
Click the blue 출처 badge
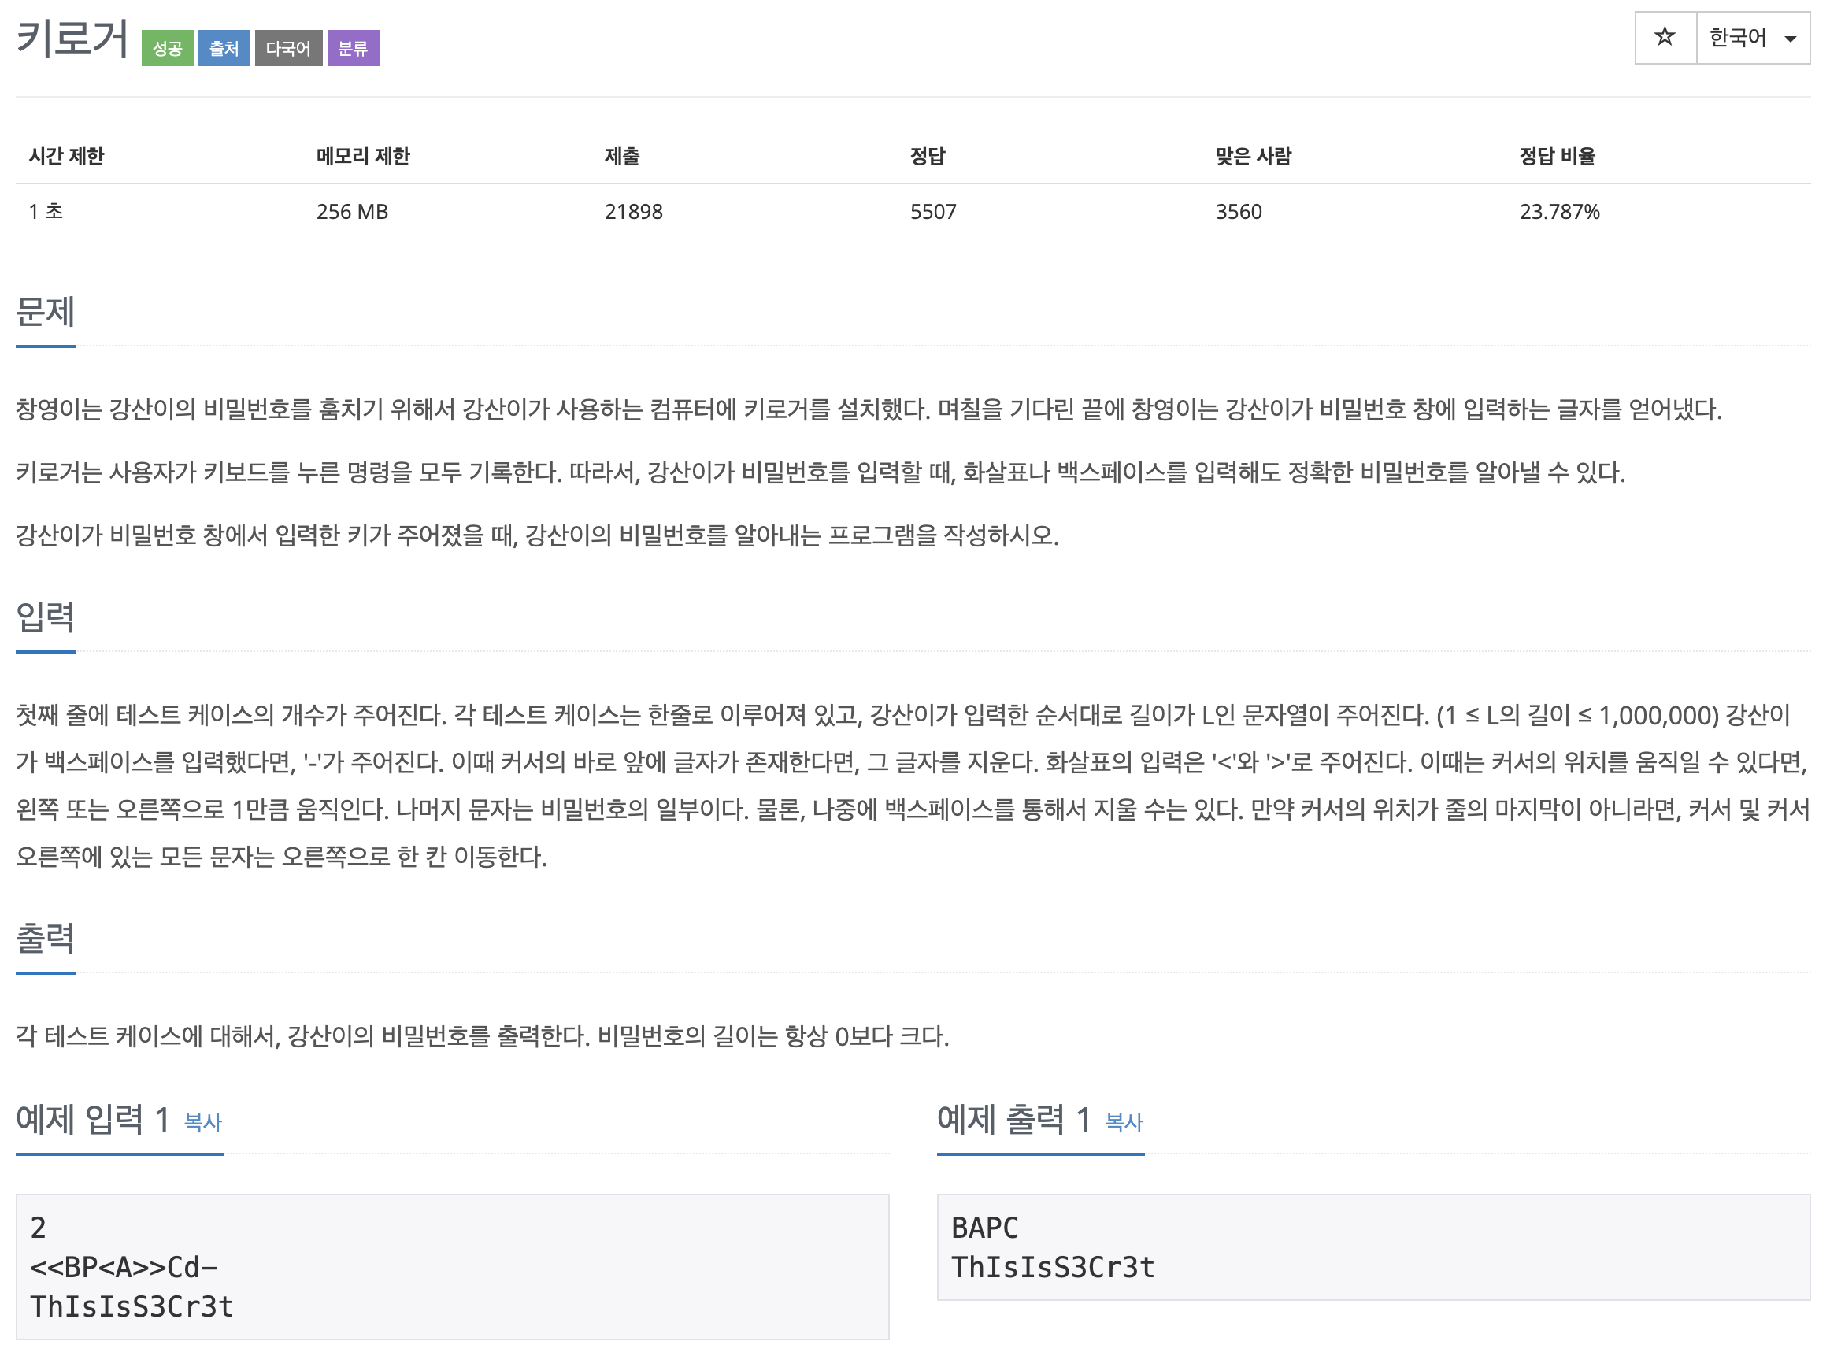[x=224, y=48]
